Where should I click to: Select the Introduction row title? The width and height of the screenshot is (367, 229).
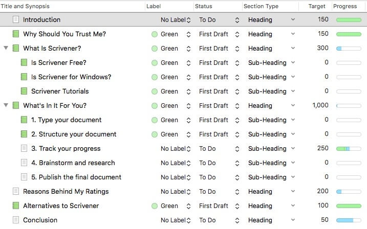(41, 19)
